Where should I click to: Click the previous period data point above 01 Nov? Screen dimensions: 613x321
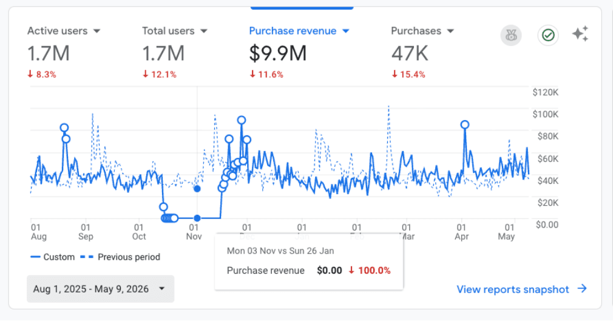click(197, 189)
